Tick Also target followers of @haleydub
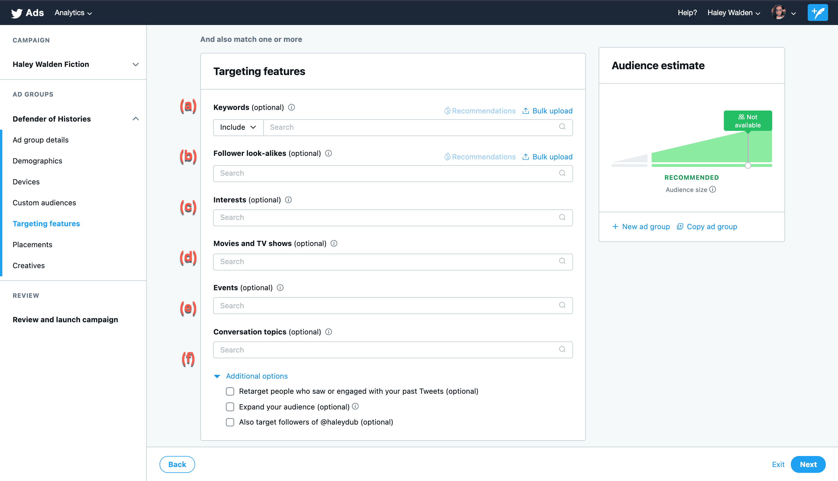This screenshot has width=838, height=481. 230,422
